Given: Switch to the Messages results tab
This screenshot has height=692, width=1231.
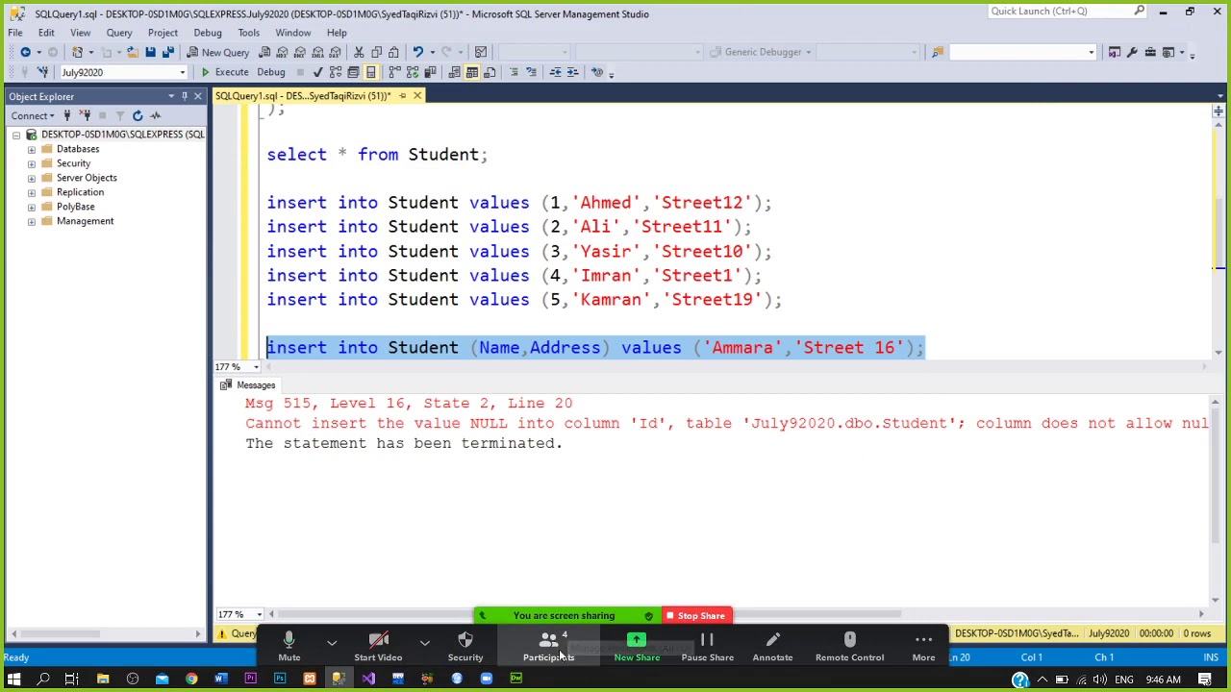Looking at the screenshot, I should (x=248, y=385).
